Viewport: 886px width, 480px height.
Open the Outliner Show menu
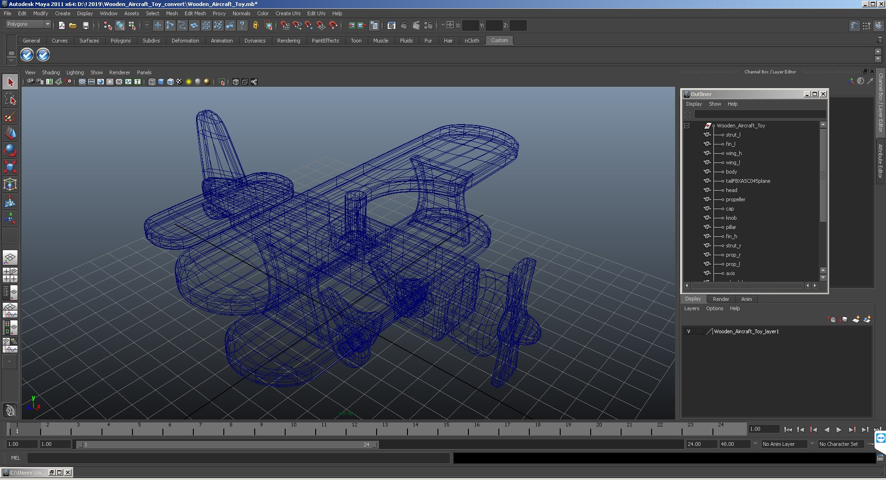[x=715, y=104]
